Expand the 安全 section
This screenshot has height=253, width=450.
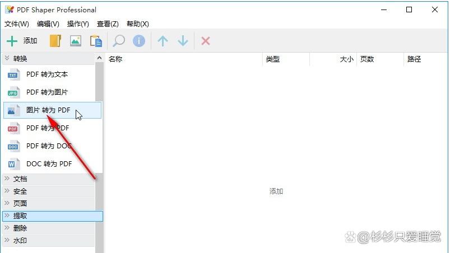[49, 191]
